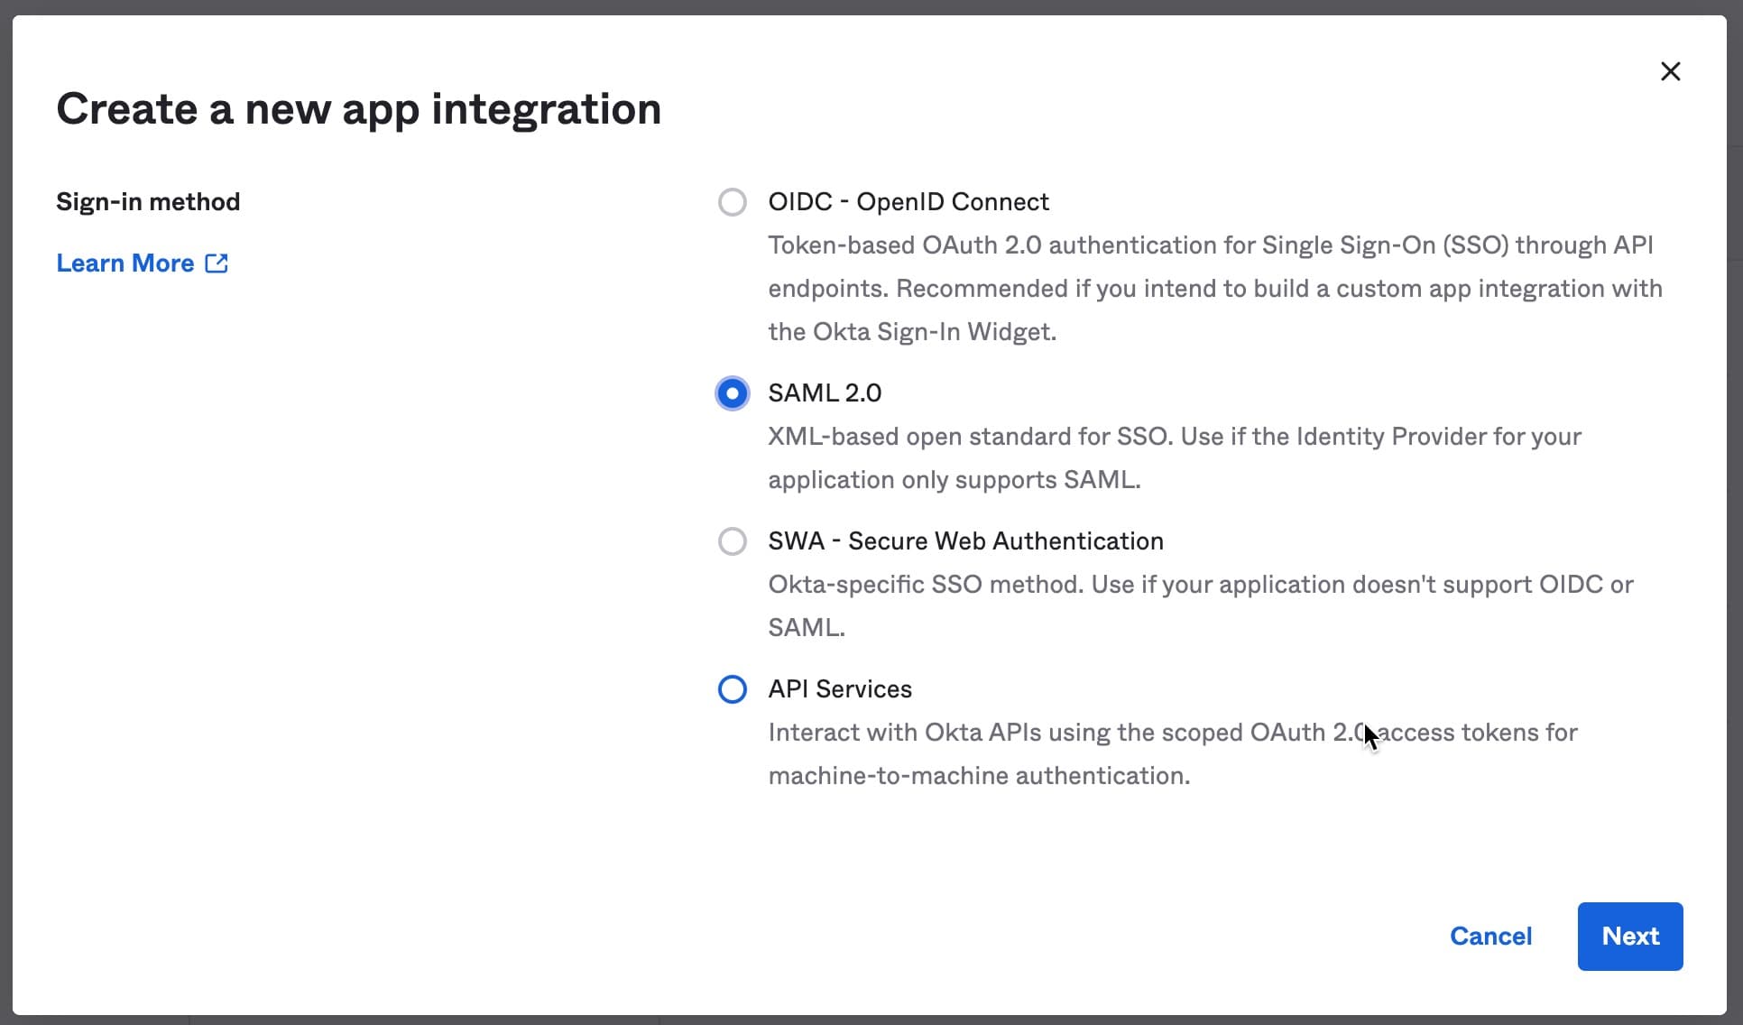Click the Cancel button
Viewport: 1743px width, 1025px height.
[1490, 936]
